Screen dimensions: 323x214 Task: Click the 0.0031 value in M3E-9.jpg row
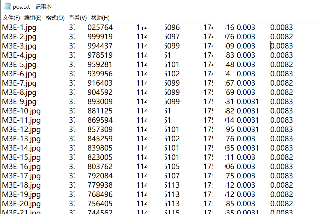coord(248,102)
